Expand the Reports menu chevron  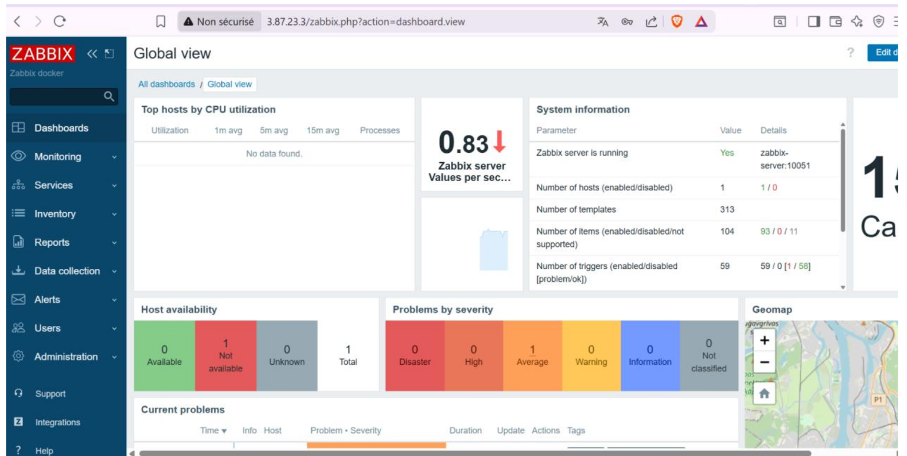tap(114, 242)
